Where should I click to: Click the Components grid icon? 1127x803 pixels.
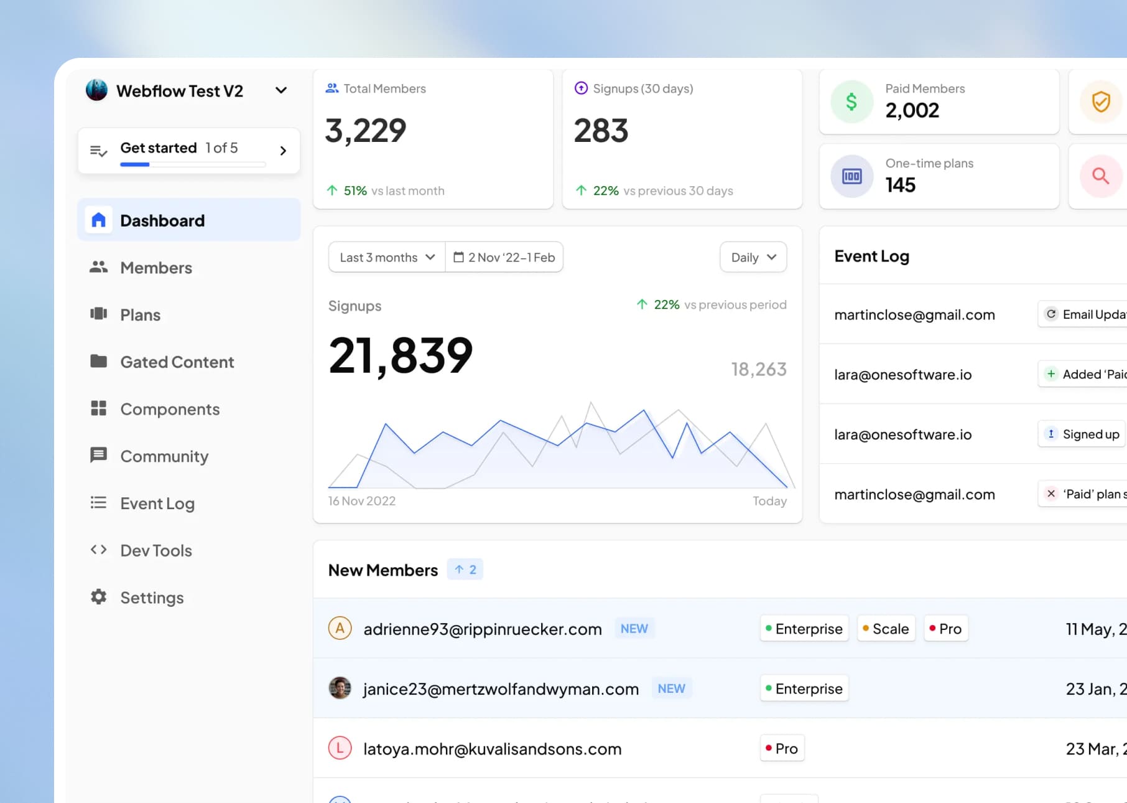tap(99, 408)
